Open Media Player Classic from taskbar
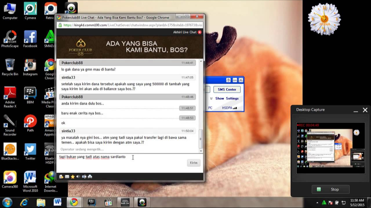Viewport: 371px width, 208px height. click(x=108, y=202)
